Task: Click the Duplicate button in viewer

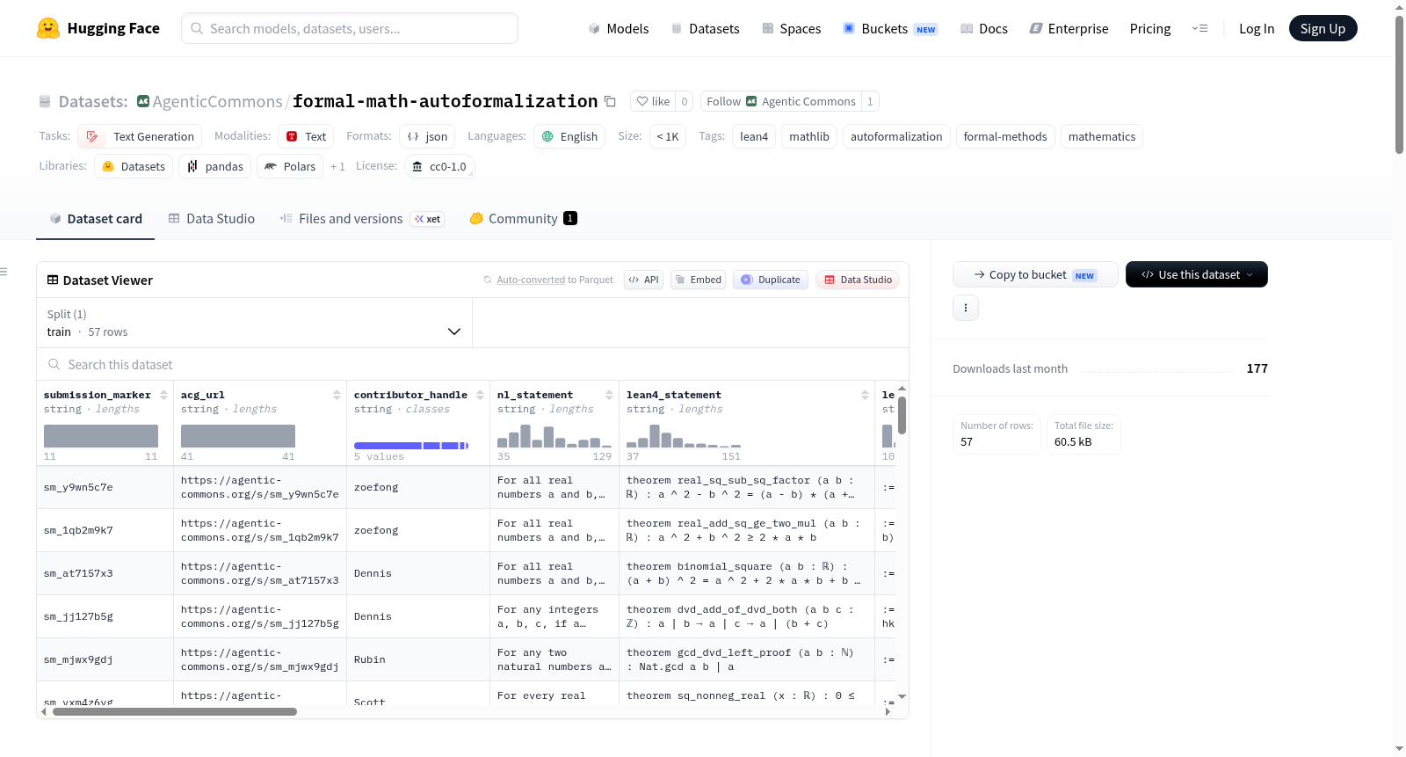Action: (x=771, y=280)
